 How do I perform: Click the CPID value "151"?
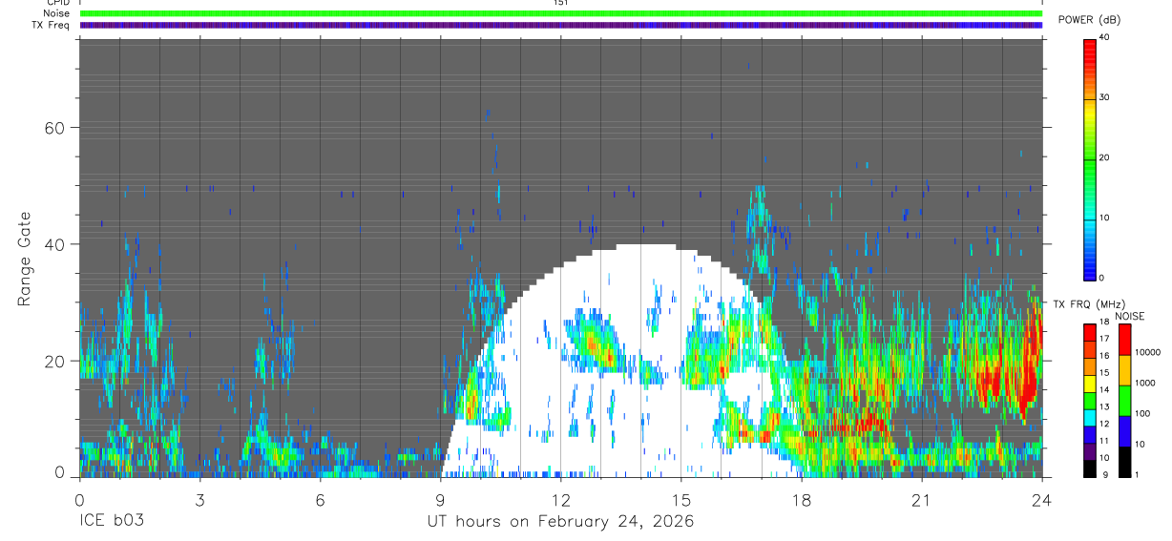(561, 3)
